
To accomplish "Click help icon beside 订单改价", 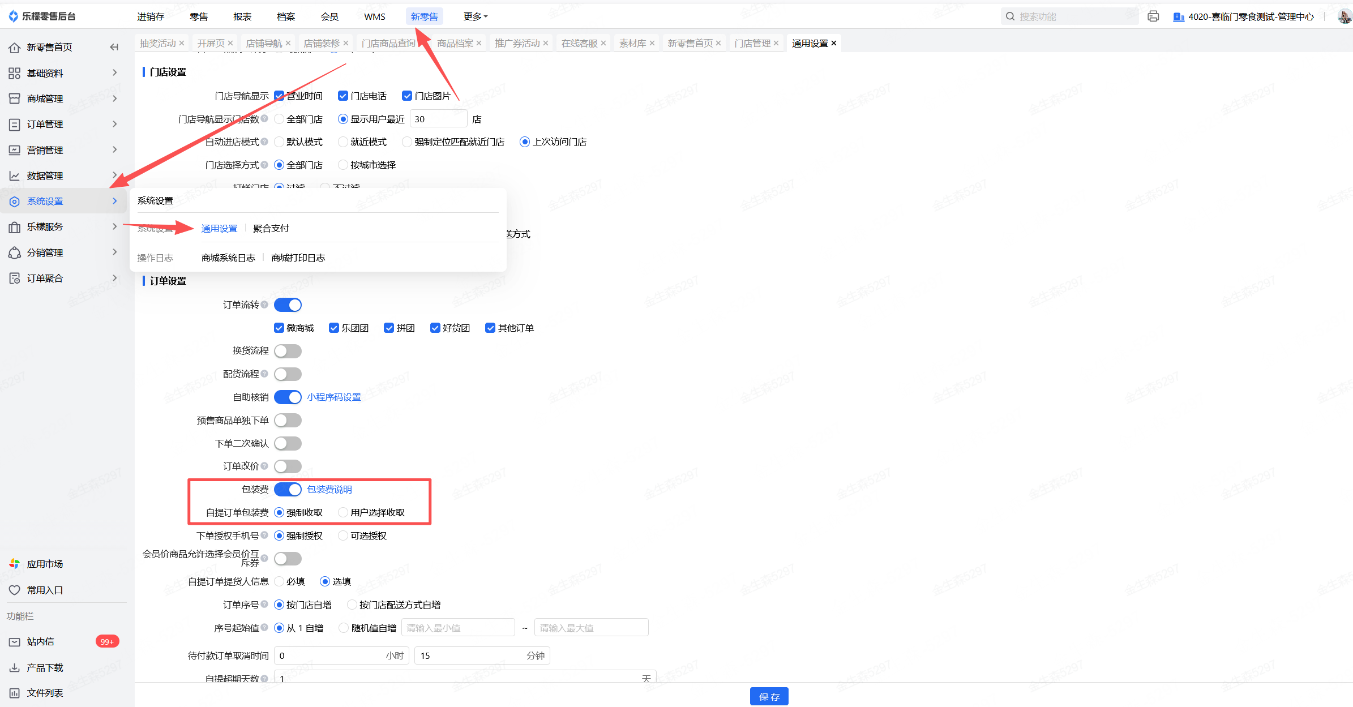I will pos(264,466).
